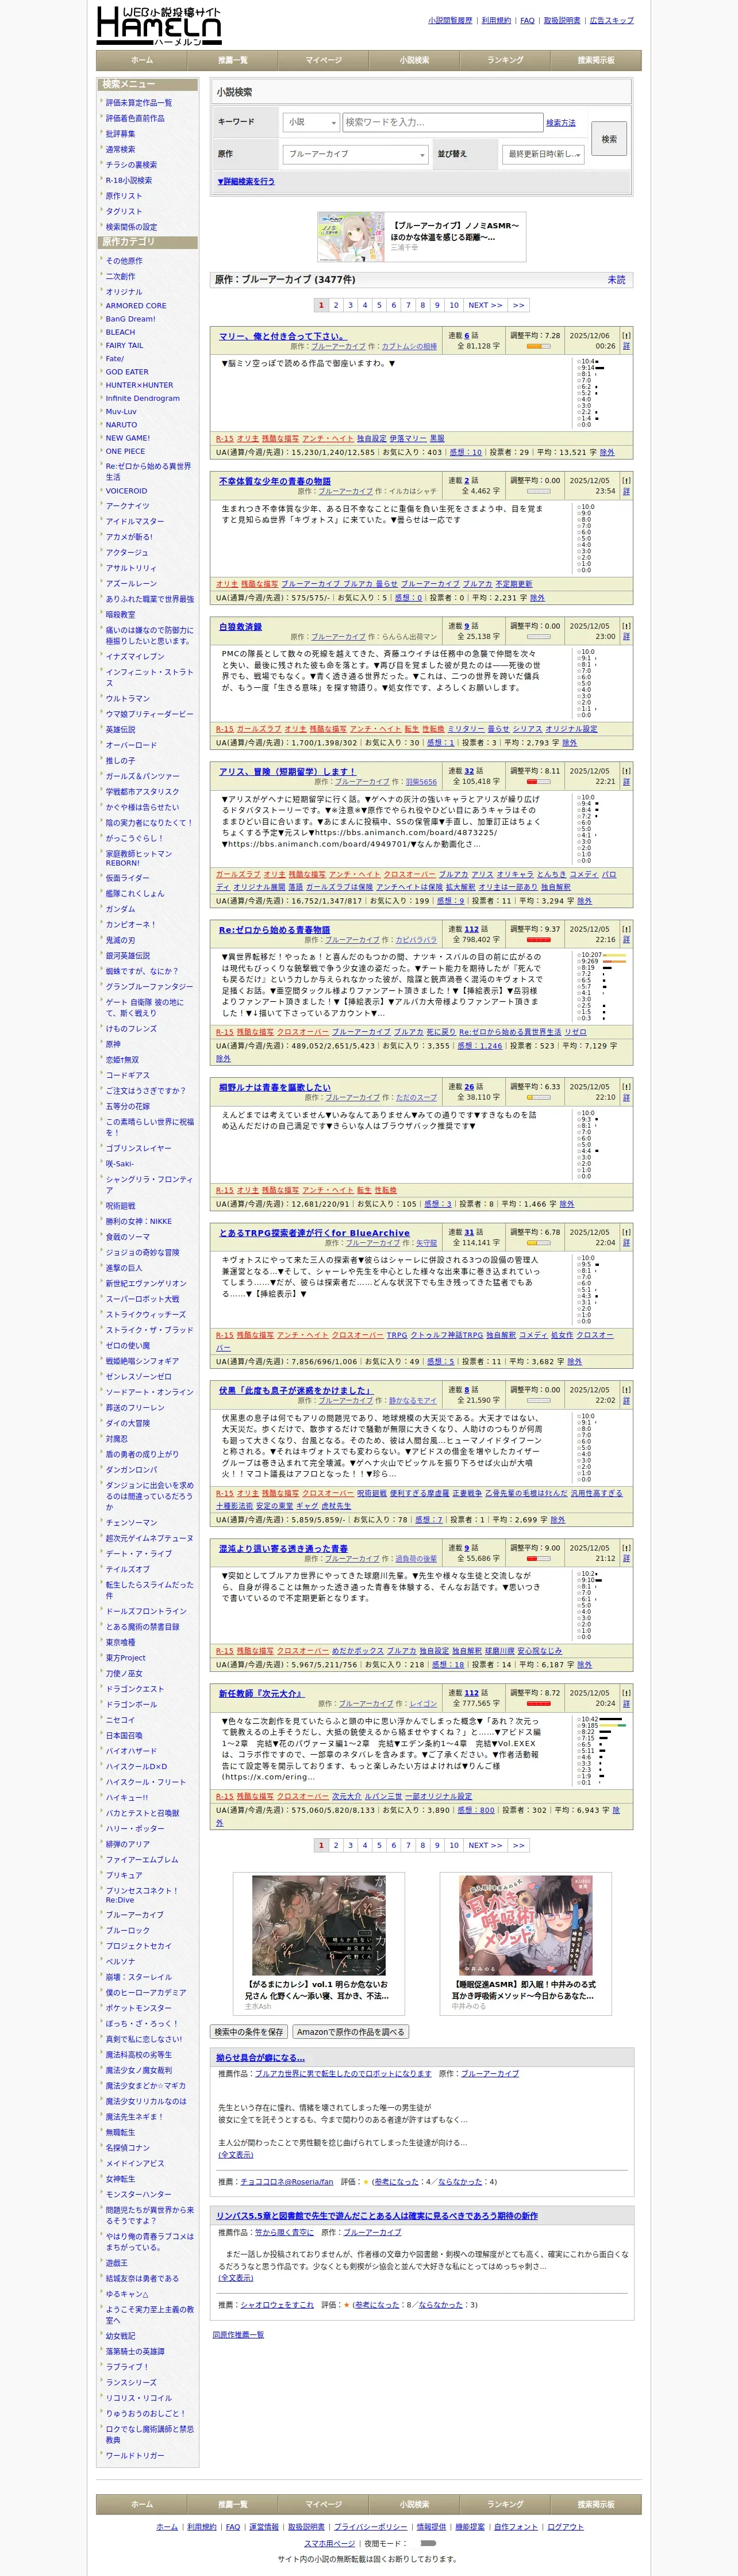Image resolution: width=738 pixels, height=2576 pixels.
Task: Open マイページ in the top navigation bar
Action: point(323,60)
